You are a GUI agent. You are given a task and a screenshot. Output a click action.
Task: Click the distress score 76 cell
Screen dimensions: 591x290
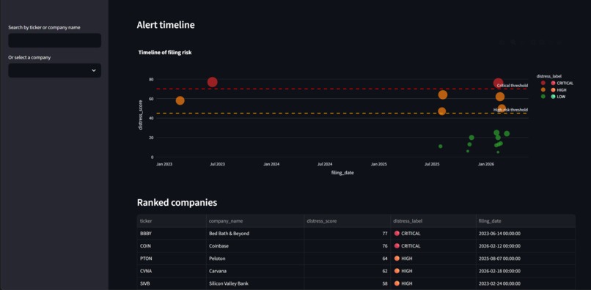tap(347, 246)
